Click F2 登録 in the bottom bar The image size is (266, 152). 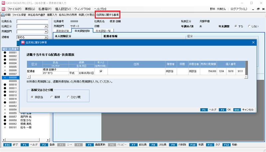coord(48,145)
